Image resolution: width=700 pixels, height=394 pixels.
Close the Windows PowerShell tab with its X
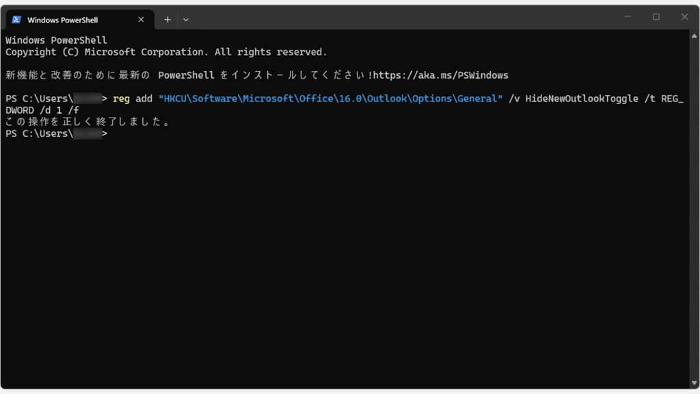[141, 19]
